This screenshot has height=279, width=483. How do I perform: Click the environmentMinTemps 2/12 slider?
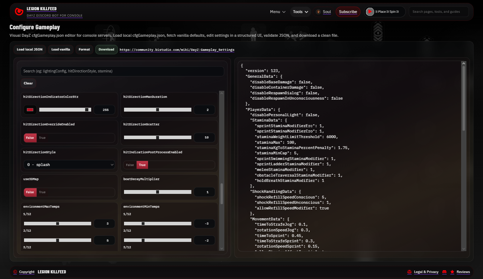point(158,240)
